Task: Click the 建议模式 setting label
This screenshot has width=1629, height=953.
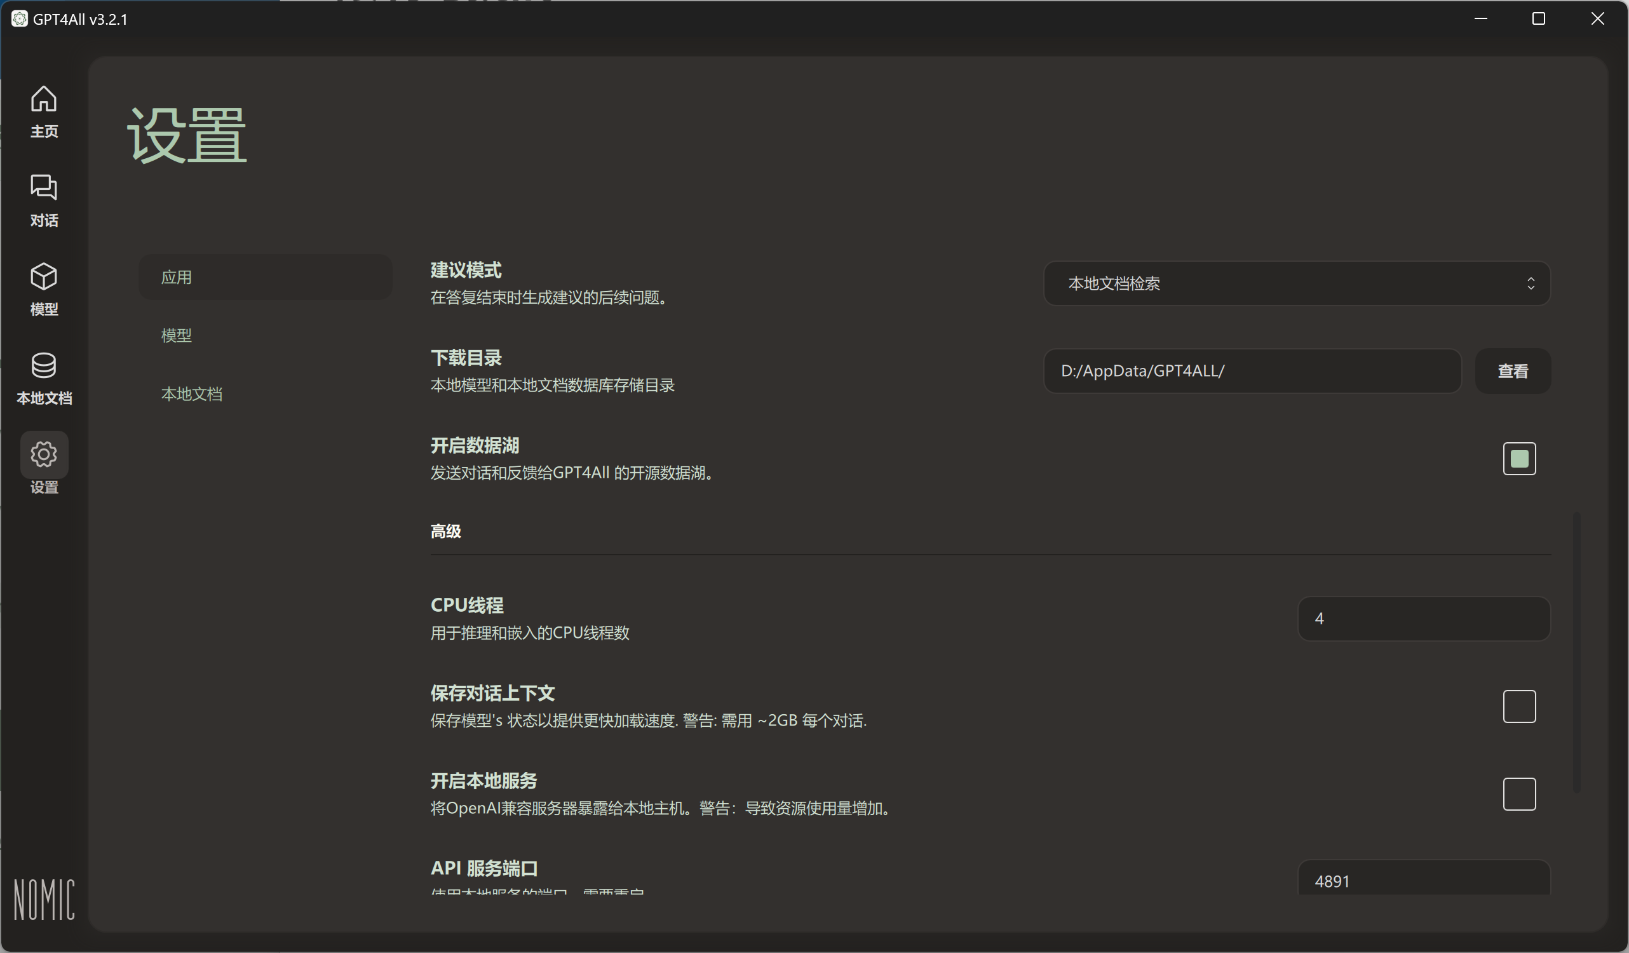Action: click(466, 270)
